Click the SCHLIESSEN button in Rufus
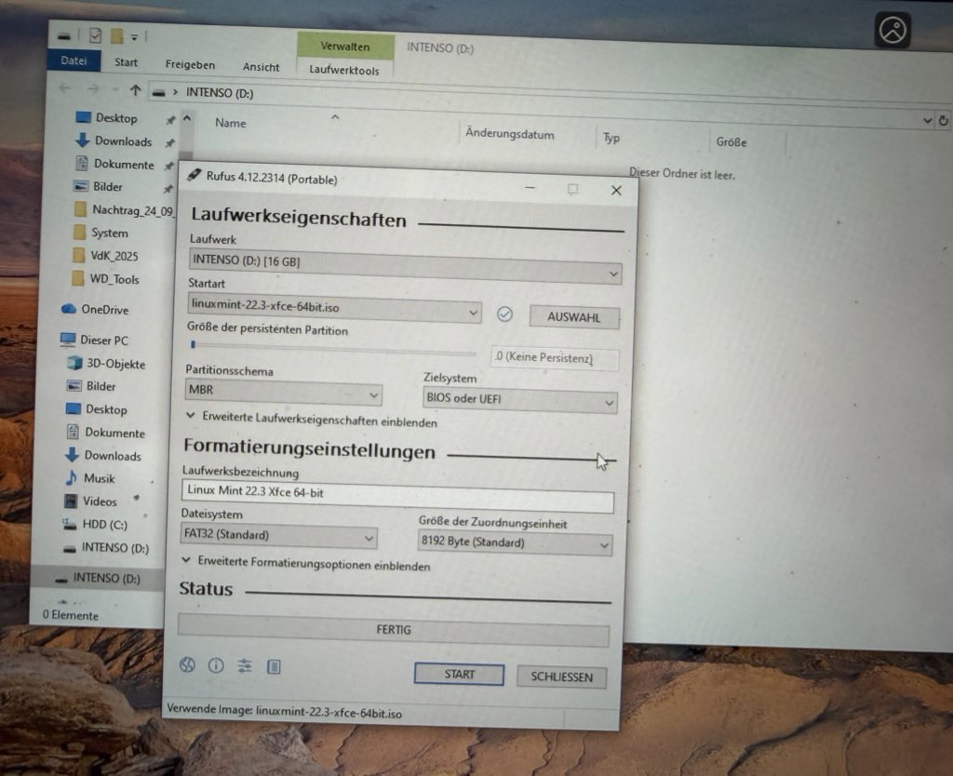 (x=561, y=677)
